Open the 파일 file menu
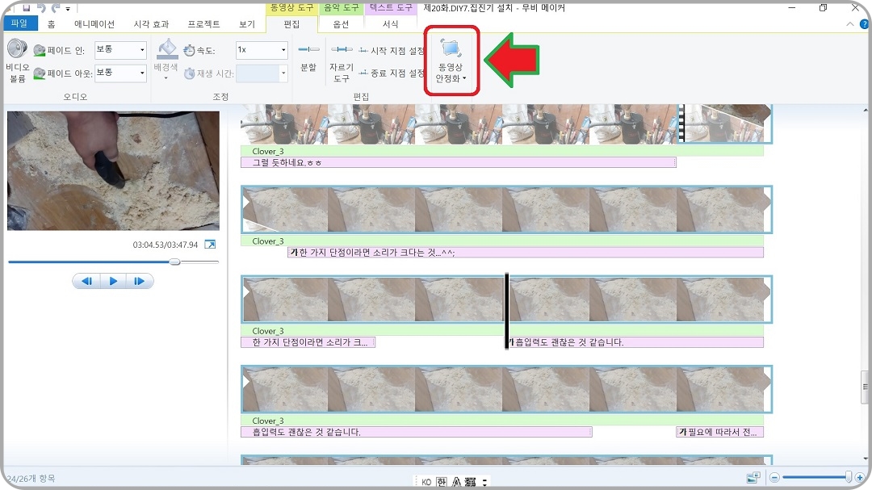 pyautogui.click(x=20, y=23)
